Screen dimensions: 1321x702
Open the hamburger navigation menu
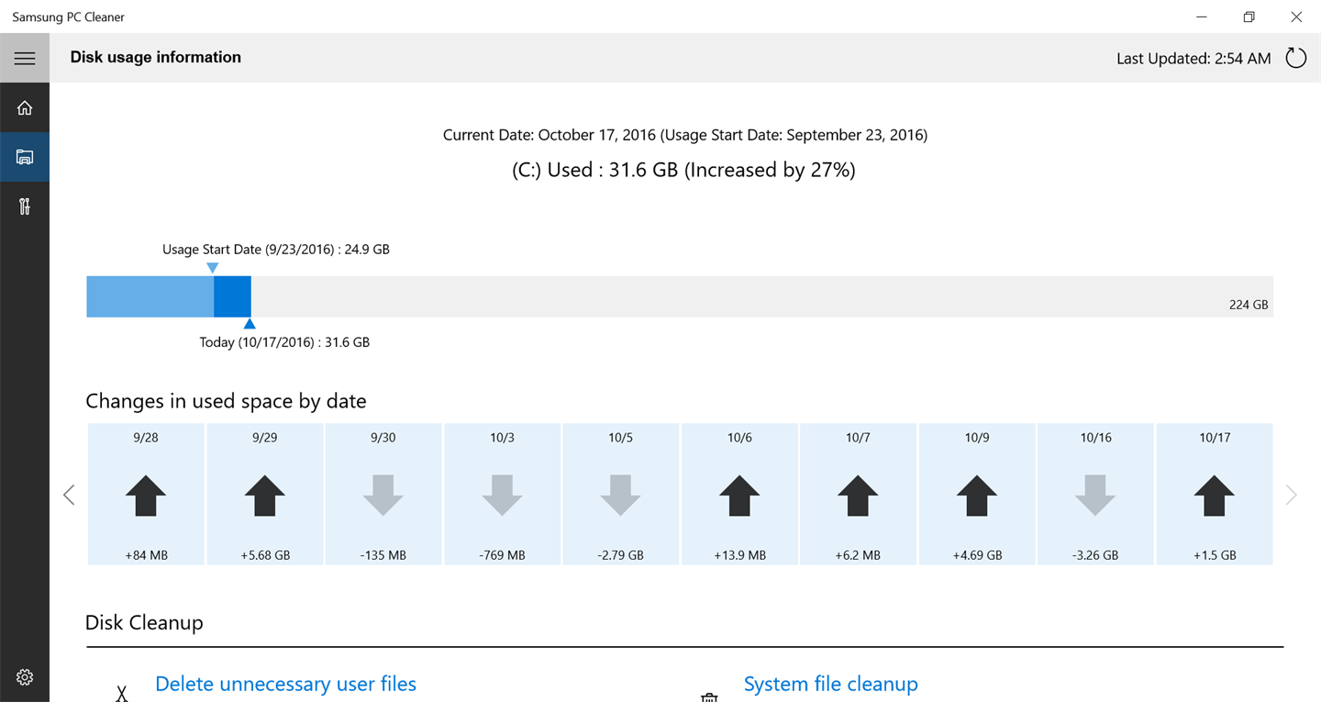coord(25,59)
